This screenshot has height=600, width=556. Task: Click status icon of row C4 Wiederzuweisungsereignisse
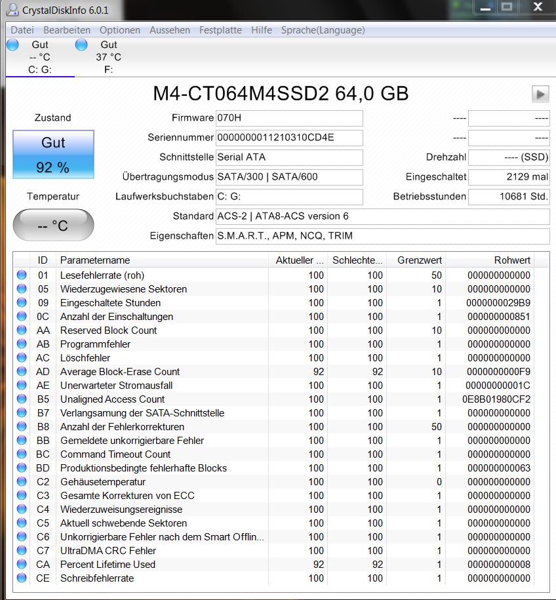coord(22,509)
